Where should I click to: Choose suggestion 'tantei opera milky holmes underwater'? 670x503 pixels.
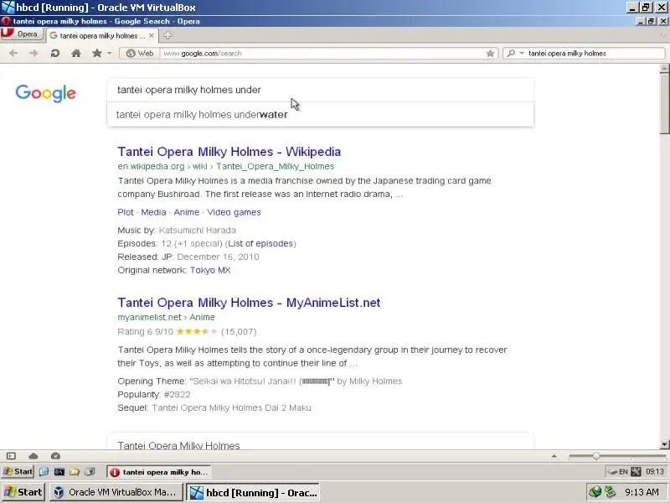tap(320, 115)
